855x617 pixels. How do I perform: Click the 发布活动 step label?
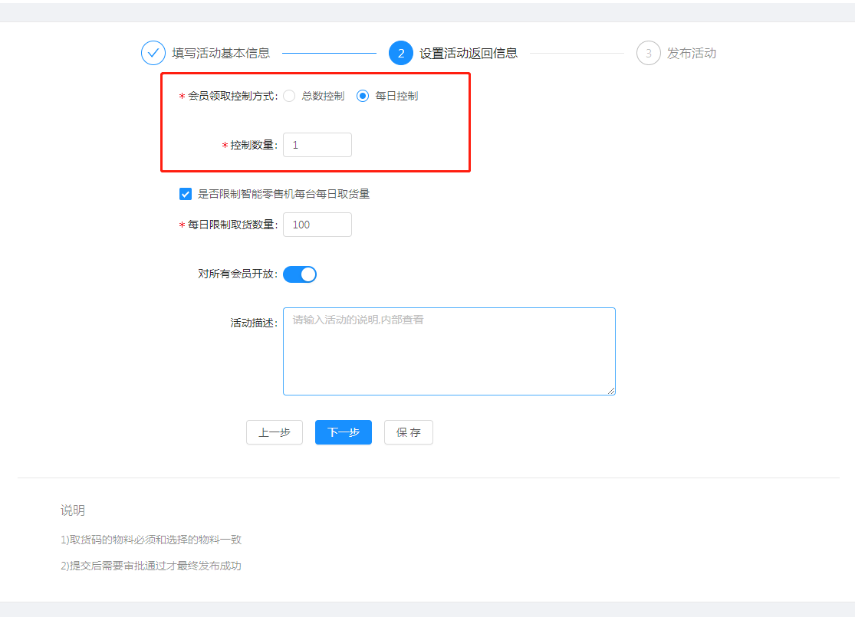click(692, 53)
